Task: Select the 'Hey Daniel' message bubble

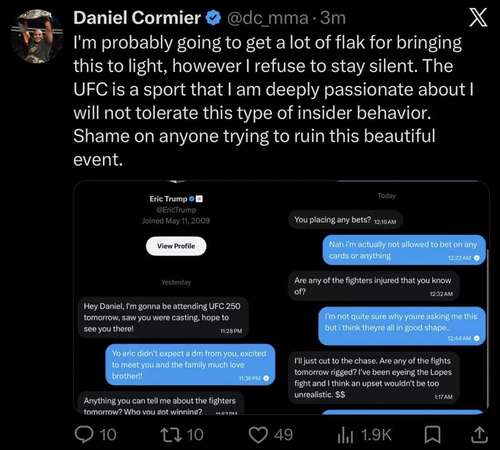Action: tap(163, 318)
